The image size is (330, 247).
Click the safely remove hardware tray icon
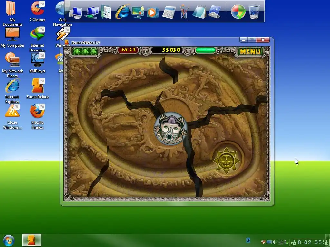[x=286, y=242]
